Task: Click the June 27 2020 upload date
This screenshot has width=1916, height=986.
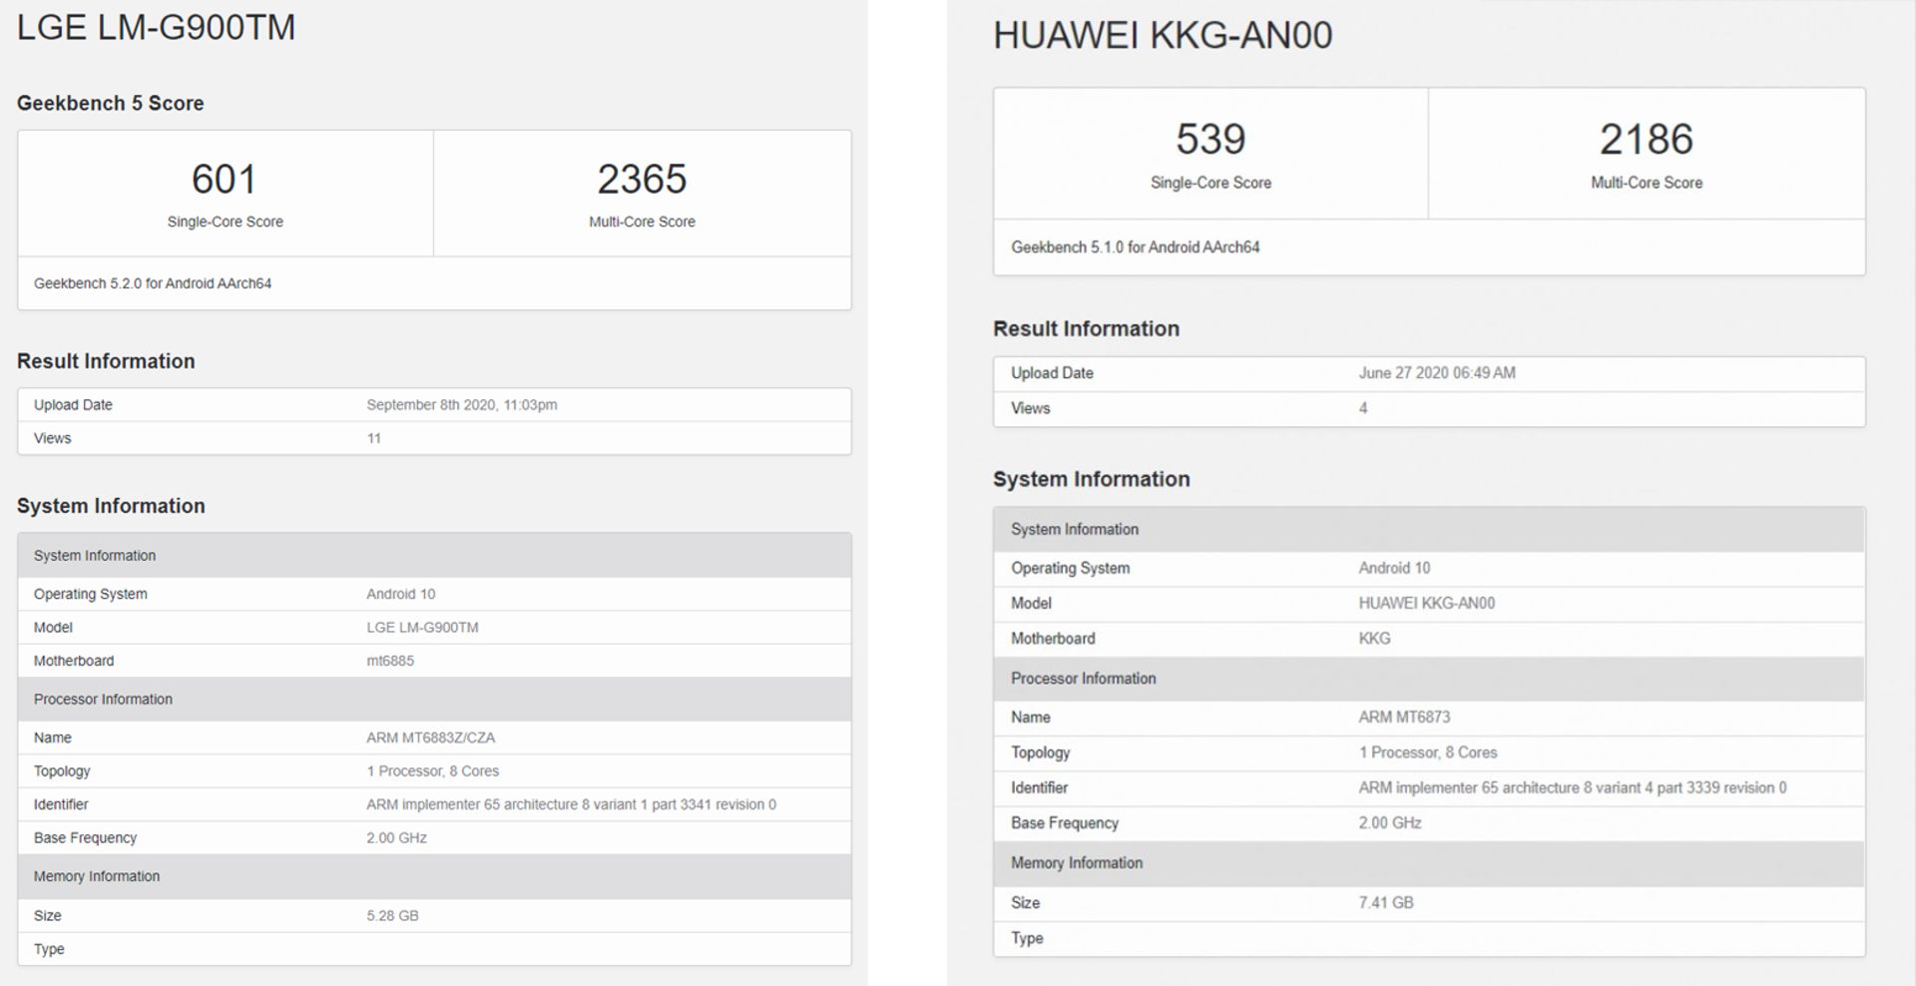Action: 1436,373
